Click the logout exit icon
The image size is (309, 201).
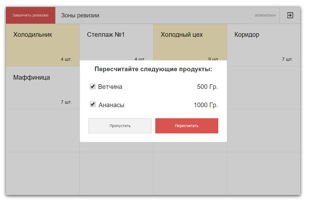point(290,15)
